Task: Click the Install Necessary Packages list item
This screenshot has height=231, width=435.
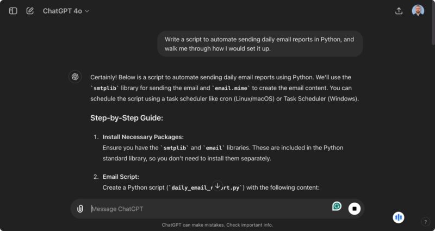Action: click(143, 137)
